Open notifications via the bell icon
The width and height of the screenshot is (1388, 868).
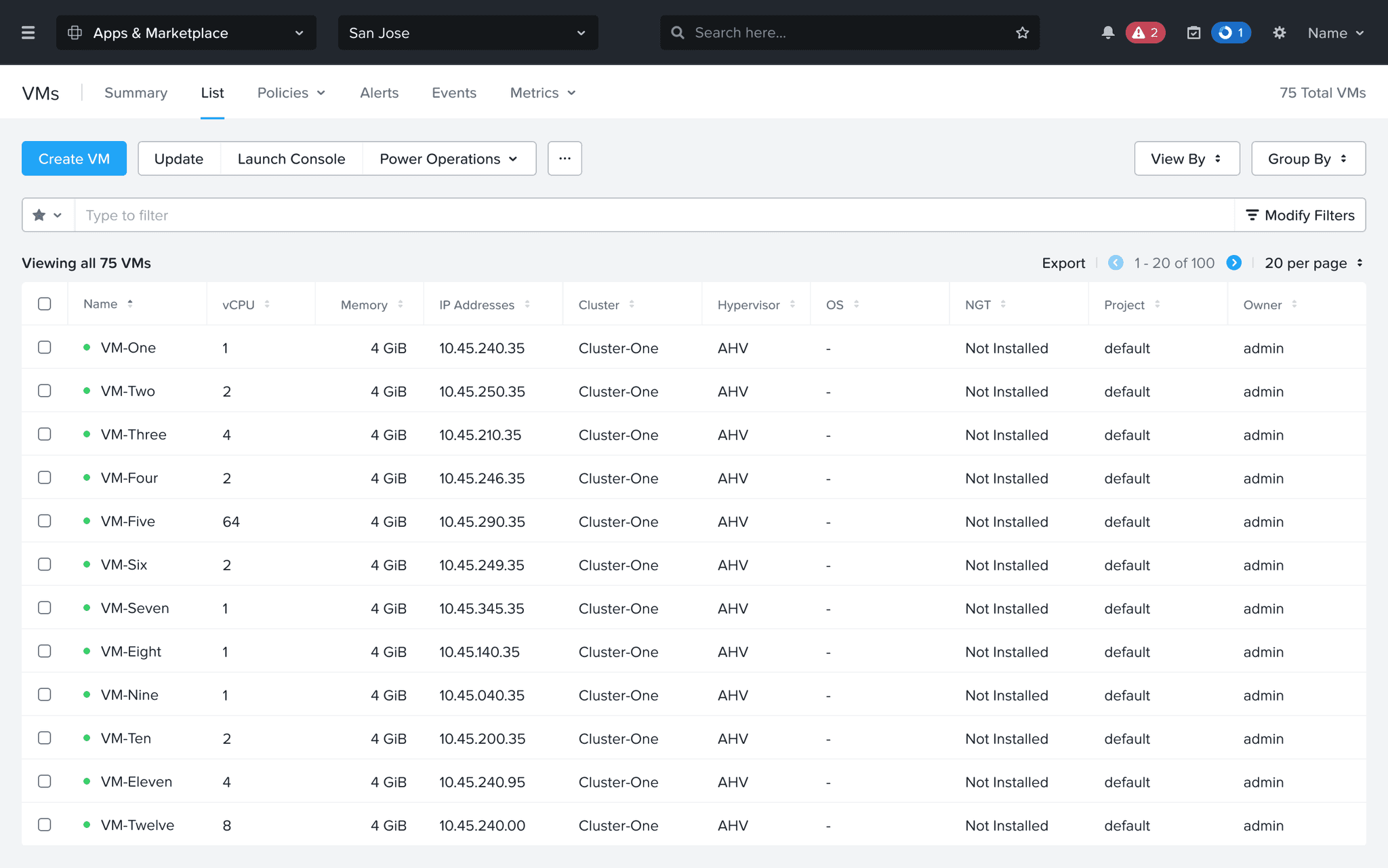[x=1107, y=32]
